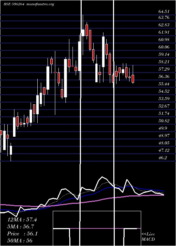Click the BSE 536264 ticker label
Viewport: 176px width, 246px height.
click(14, 4)
